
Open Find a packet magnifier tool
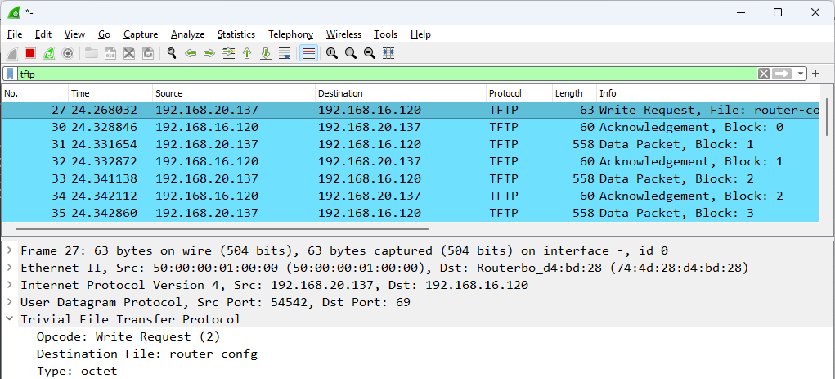pyautogui.click(x=172, y=53)
